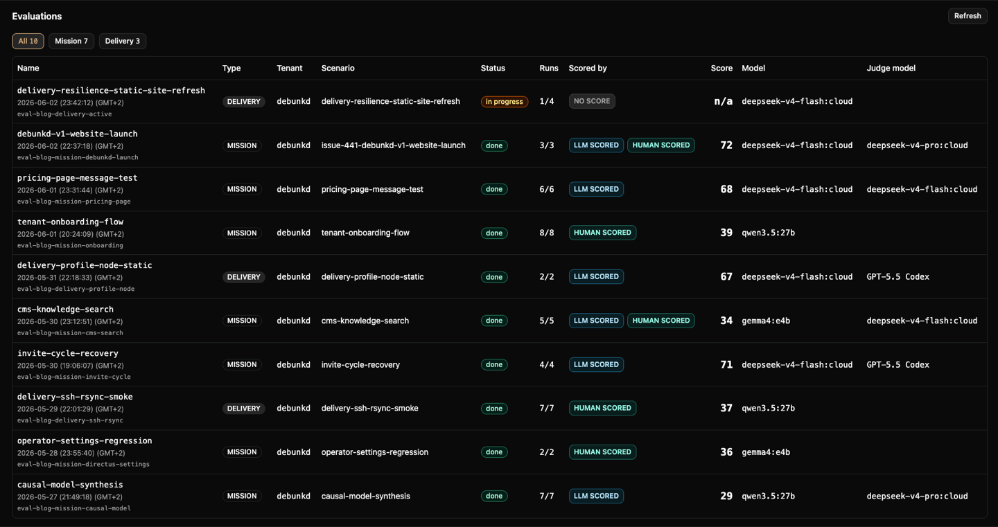Click the Status column header
The image size is (998, 527).
(x=493, y=68)
